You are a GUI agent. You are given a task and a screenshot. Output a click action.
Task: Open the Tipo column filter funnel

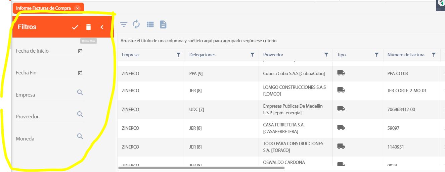pyautogui.click(x=376, y=55)
